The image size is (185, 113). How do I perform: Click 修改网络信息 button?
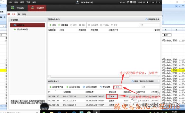click(90, 87)
